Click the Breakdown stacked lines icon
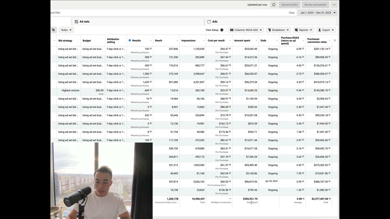The width and height of the screenshot is (390, 219). click(269, 30)
